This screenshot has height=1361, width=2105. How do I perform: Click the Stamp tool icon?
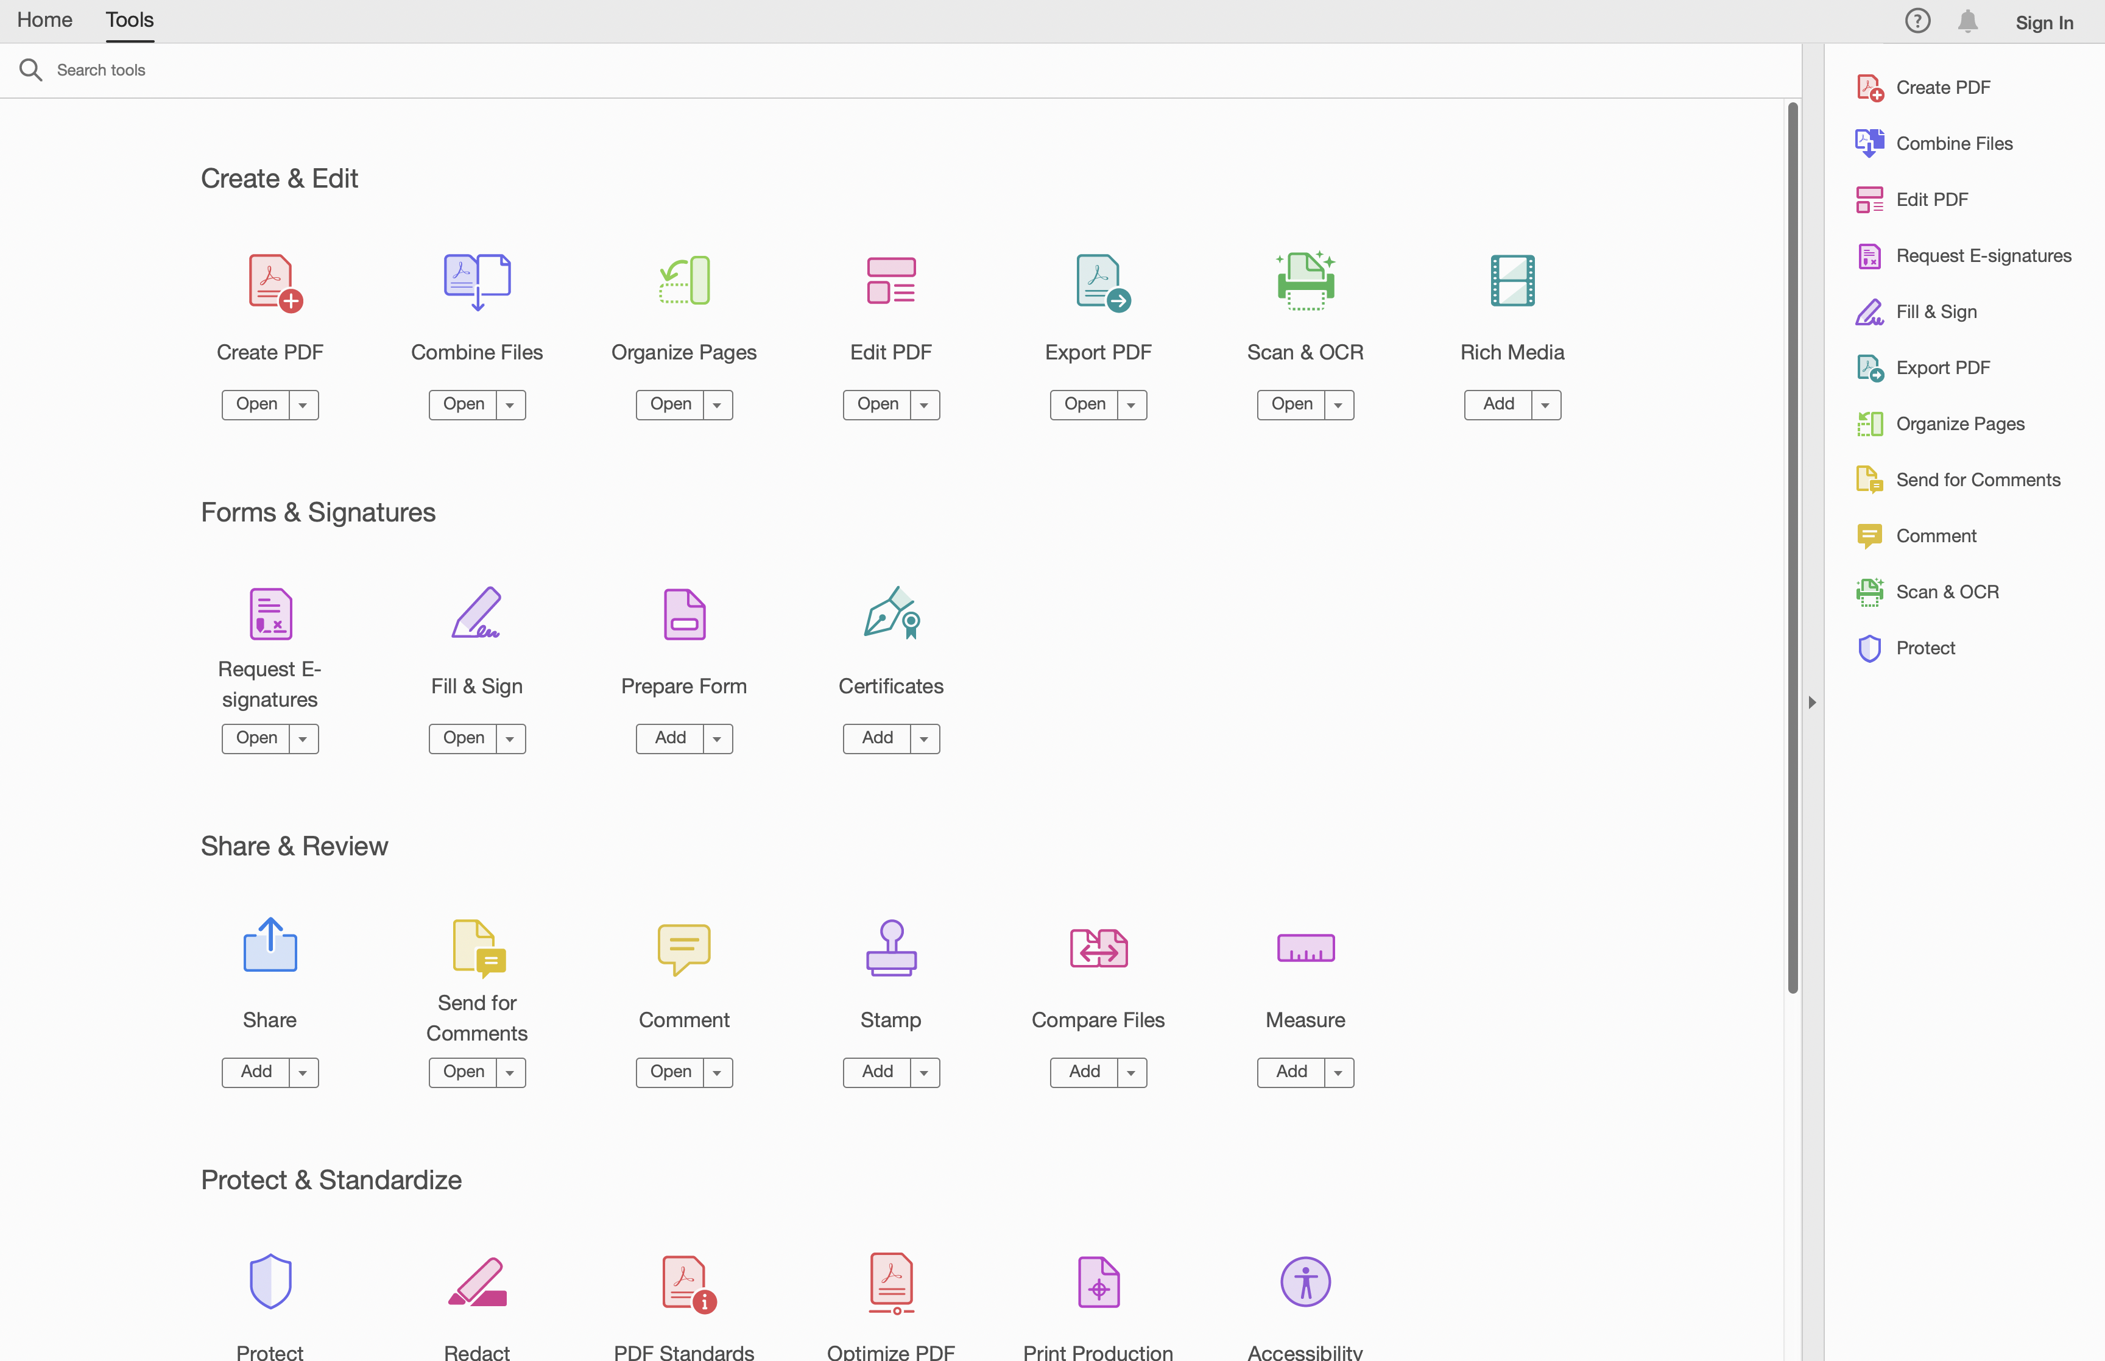tap(891, 947)
